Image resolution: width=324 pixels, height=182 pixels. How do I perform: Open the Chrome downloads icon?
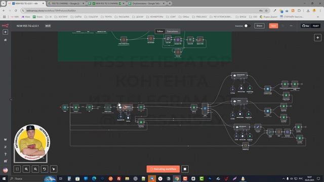click(x=308, y=11)
